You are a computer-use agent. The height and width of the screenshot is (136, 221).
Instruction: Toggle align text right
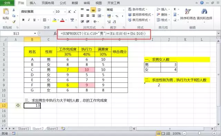coord(93,15)
